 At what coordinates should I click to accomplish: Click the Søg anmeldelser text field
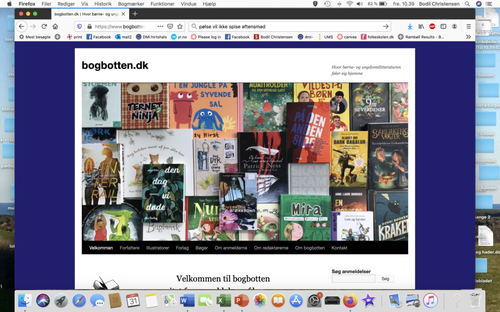pos(353,279)
